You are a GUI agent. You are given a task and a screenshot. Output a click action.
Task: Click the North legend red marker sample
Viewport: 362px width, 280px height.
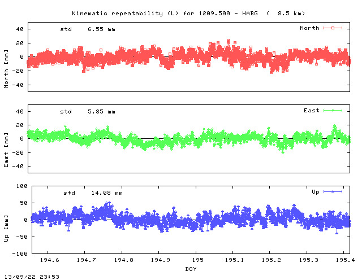(333, 28)
